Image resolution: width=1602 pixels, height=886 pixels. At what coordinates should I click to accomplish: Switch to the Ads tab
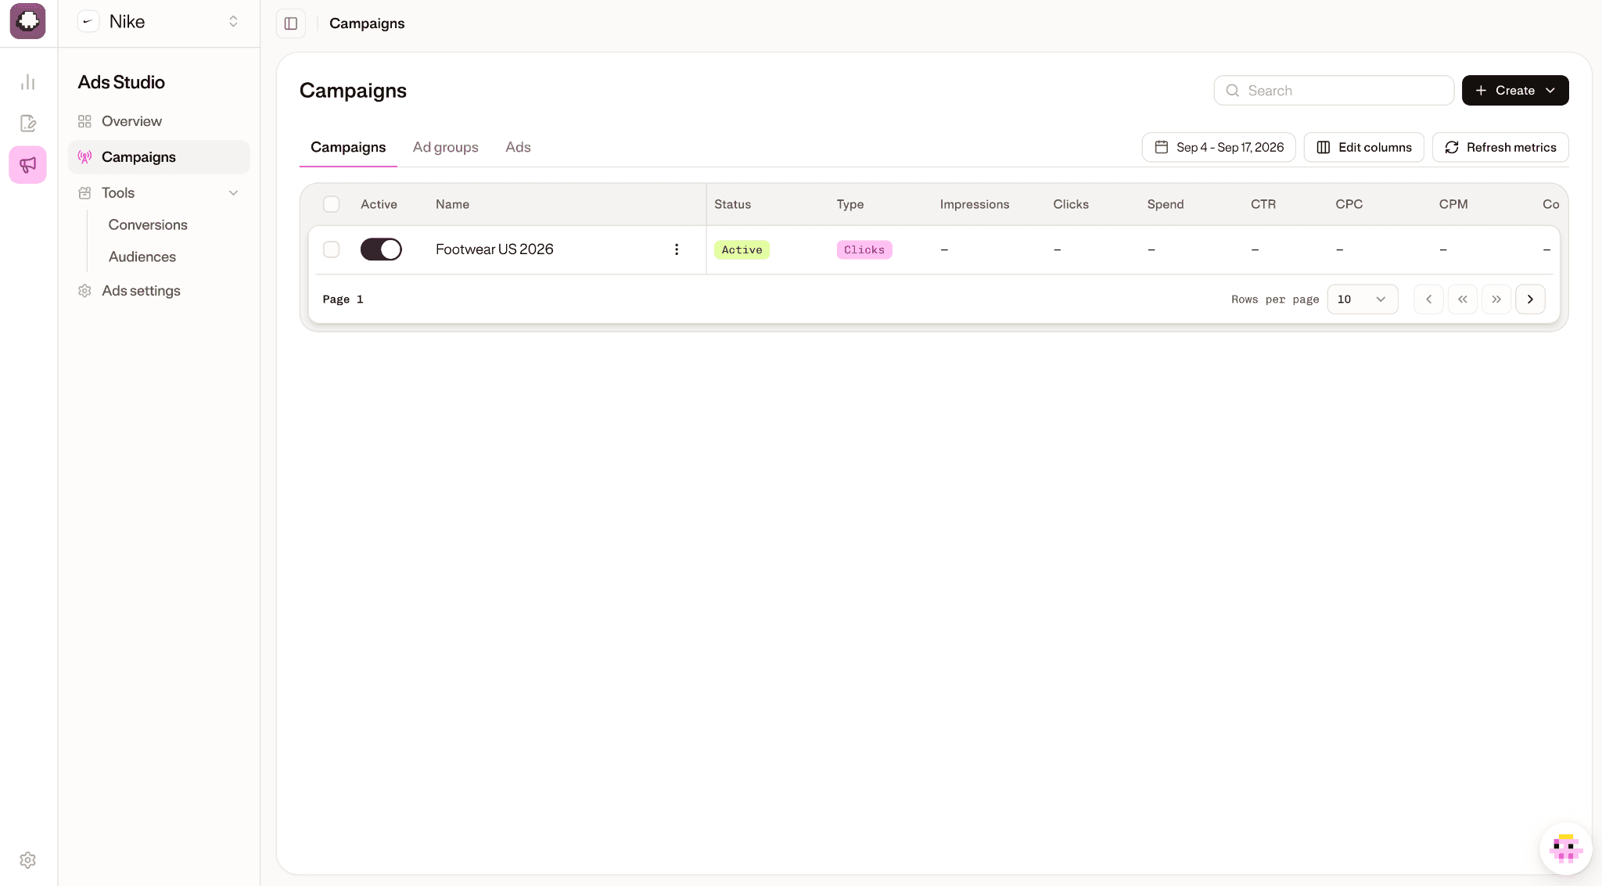tap(518, 148)
